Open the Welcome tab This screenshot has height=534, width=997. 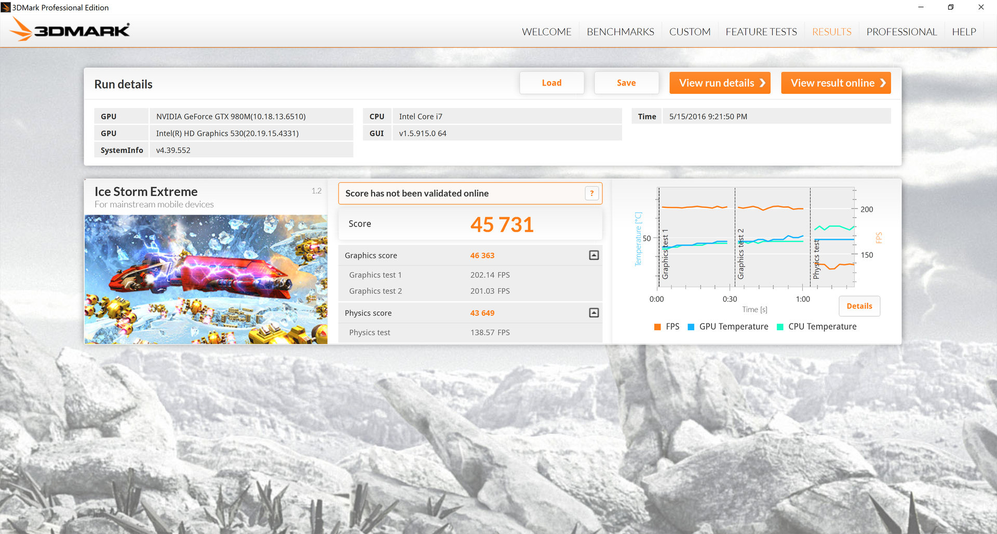click(547, 32)
